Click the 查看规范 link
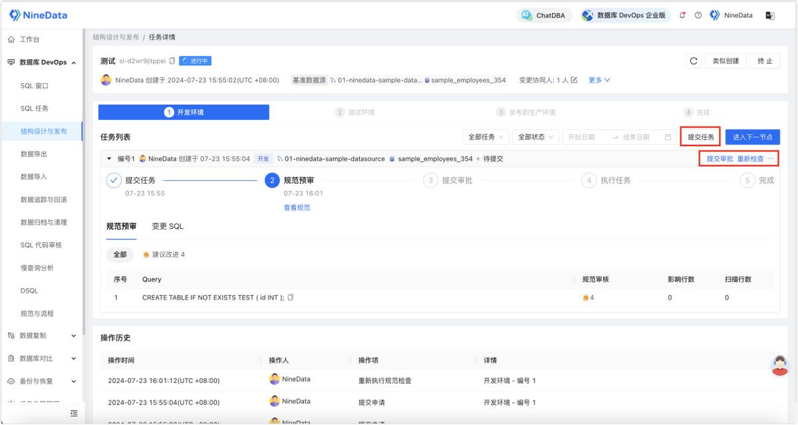This screenshot has width=798, height=425. (x=297, y=208)
